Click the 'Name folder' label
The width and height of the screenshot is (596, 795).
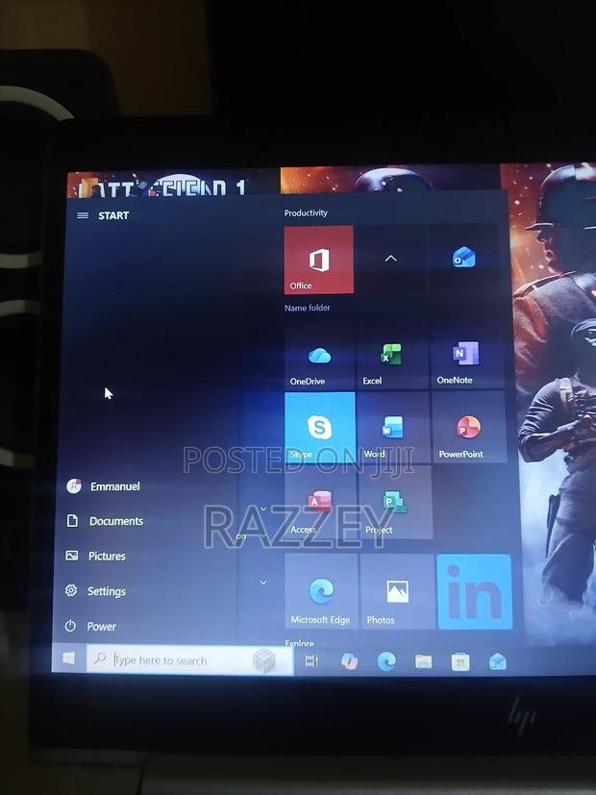tap(307, 308)
